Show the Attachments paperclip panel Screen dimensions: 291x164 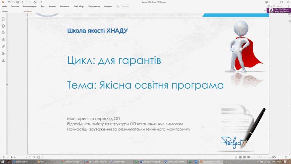[x=3, y=46]
